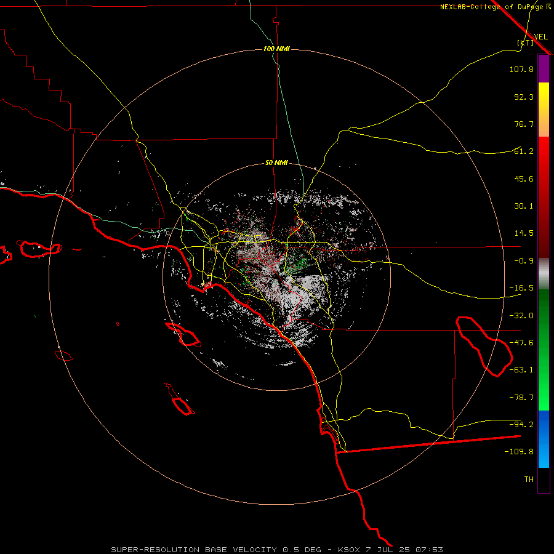This screenshot has width=554, height=554.
Task: Click the 14.5 value on the velocity scale
Action: point(524,233)
